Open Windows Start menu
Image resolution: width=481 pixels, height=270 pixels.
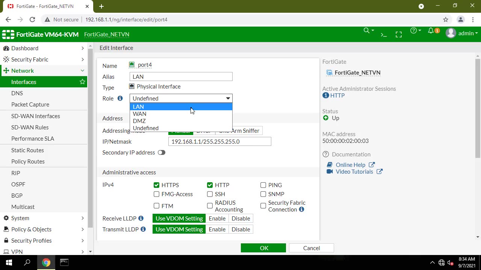pyautogui.click(x=9, y=262)
